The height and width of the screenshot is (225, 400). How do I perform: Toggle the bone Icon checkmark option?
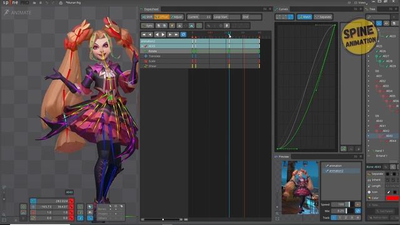click(x=389, y=192)
